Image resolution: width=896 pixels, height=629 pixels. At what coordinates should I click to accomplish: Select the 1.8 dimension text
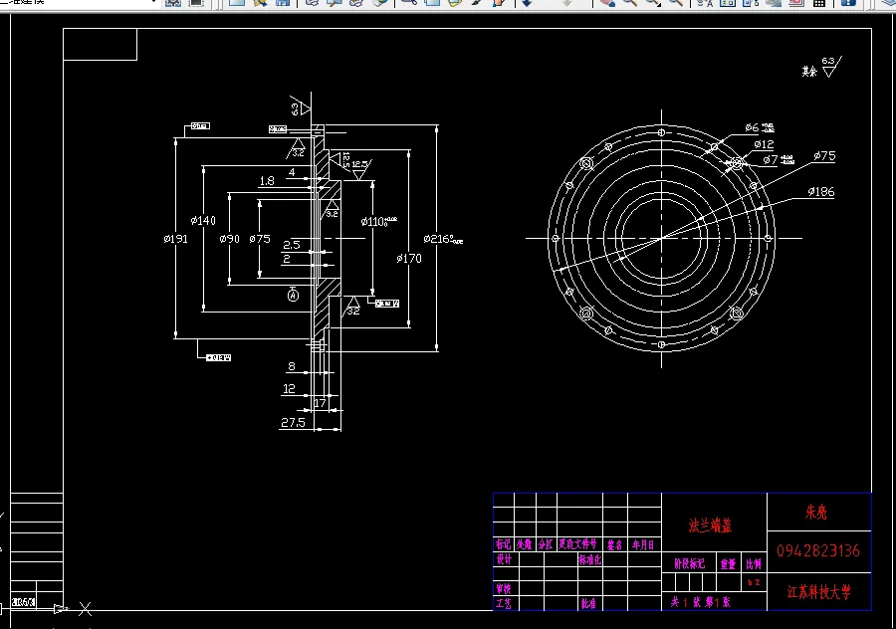[x=267, y=181]
